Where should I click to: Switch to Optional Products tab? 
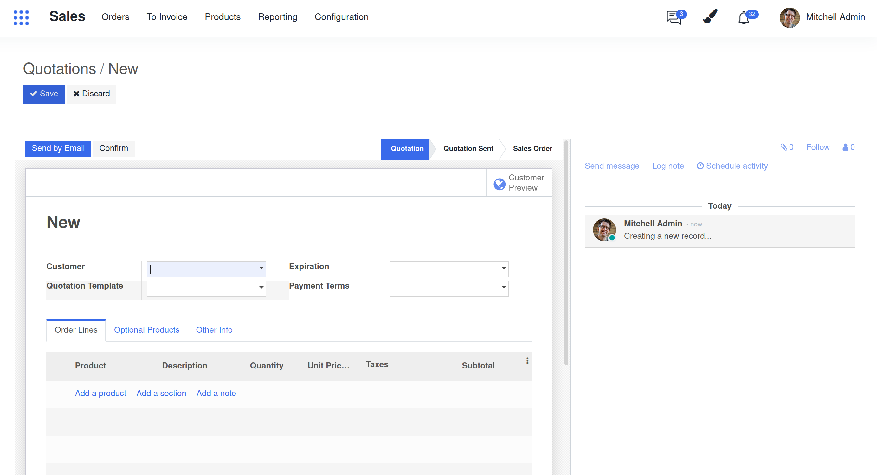146,329
